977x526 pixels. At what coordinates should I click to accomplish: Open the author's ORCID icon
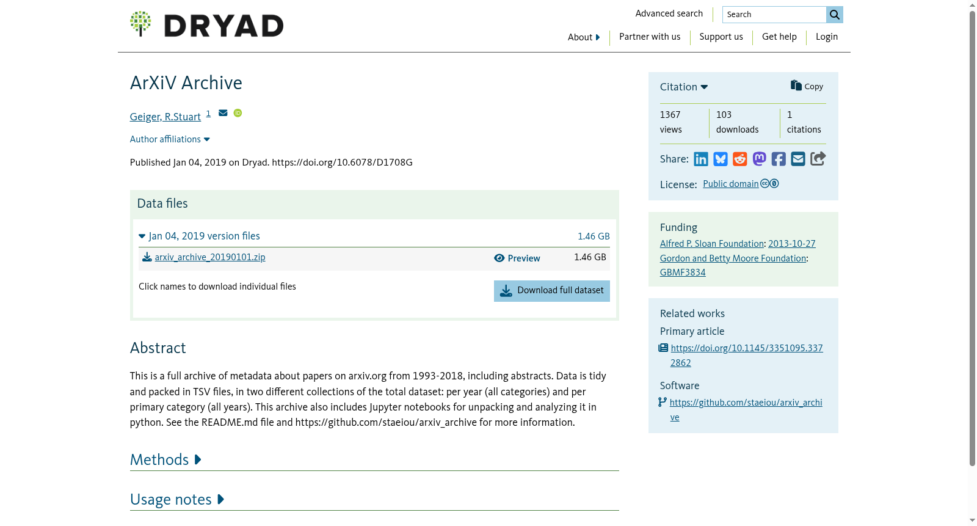click(238, 113)
